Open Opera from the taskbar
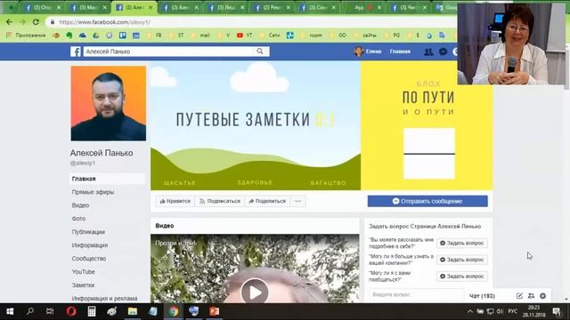This screenshot has width=570, height=320. [71, 311]
